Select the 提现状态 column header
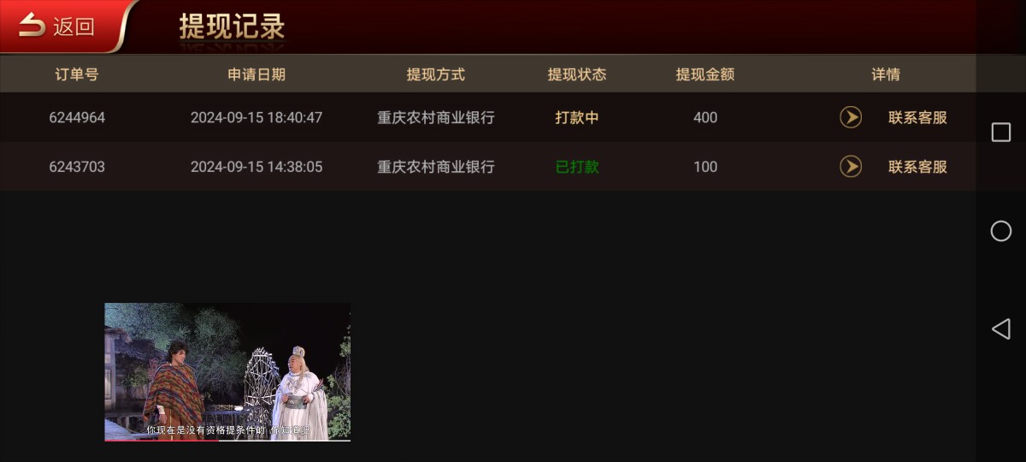 point(577,74)
